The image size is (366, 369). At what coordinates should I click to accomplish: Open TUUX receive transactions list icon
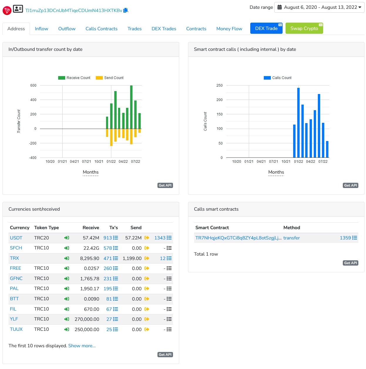[115, 329]
